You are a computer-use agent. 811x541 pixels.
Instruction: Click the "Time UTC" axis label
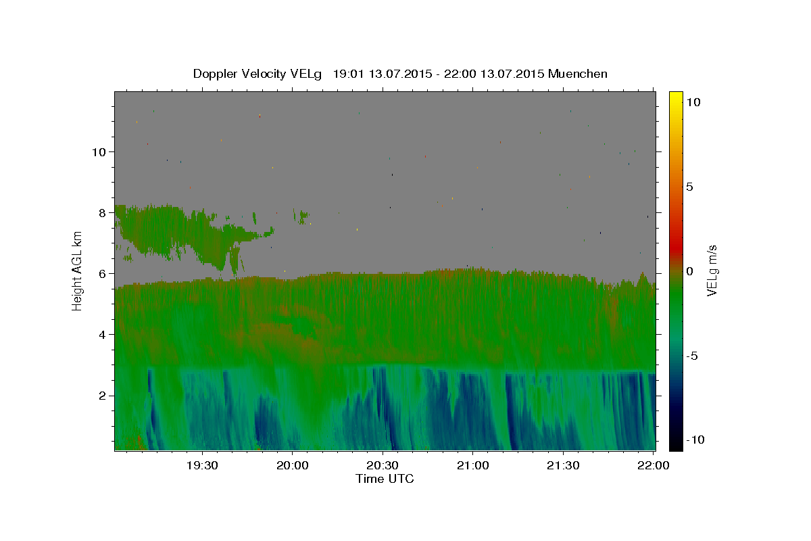pyautogui.click(x=385, y=479)
